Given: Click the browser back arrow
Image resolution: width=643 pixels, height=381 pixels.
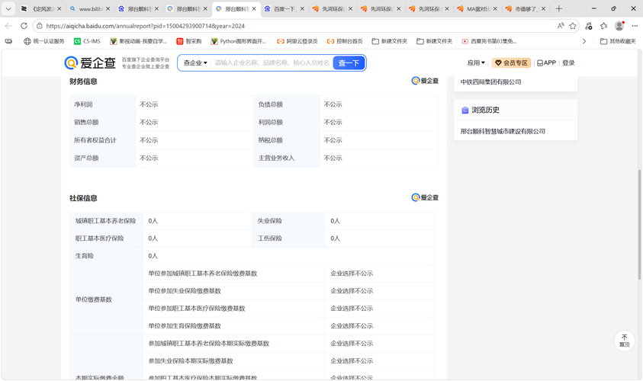Looking at the screenshot, I should (8, 26).
